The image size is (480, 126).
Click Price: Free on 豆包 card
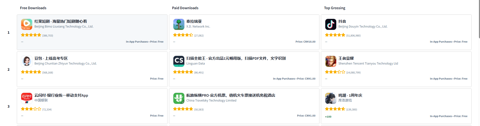point(157,79)
